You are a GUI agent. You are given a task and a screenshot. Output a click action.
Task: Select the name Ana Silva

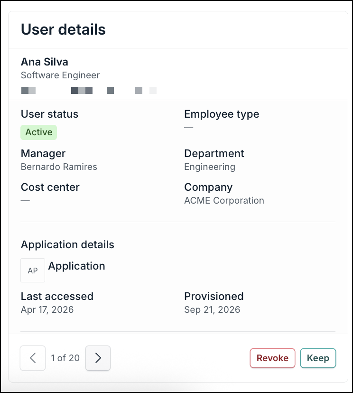pos(45,62)
